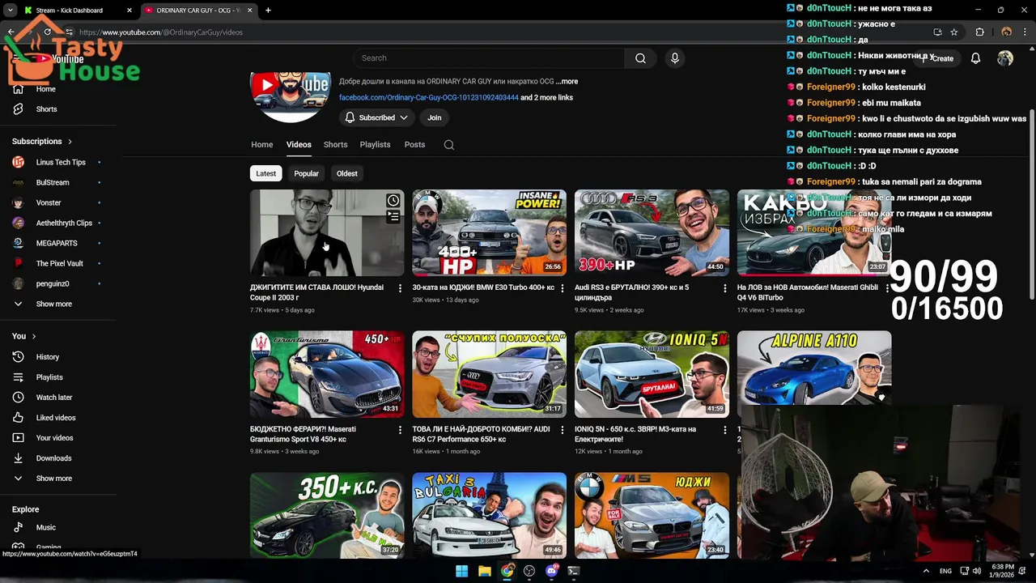The height and width of the screenshot is (583, 1036).
Task: Open Windows Start menu
Action: [461, 571]
